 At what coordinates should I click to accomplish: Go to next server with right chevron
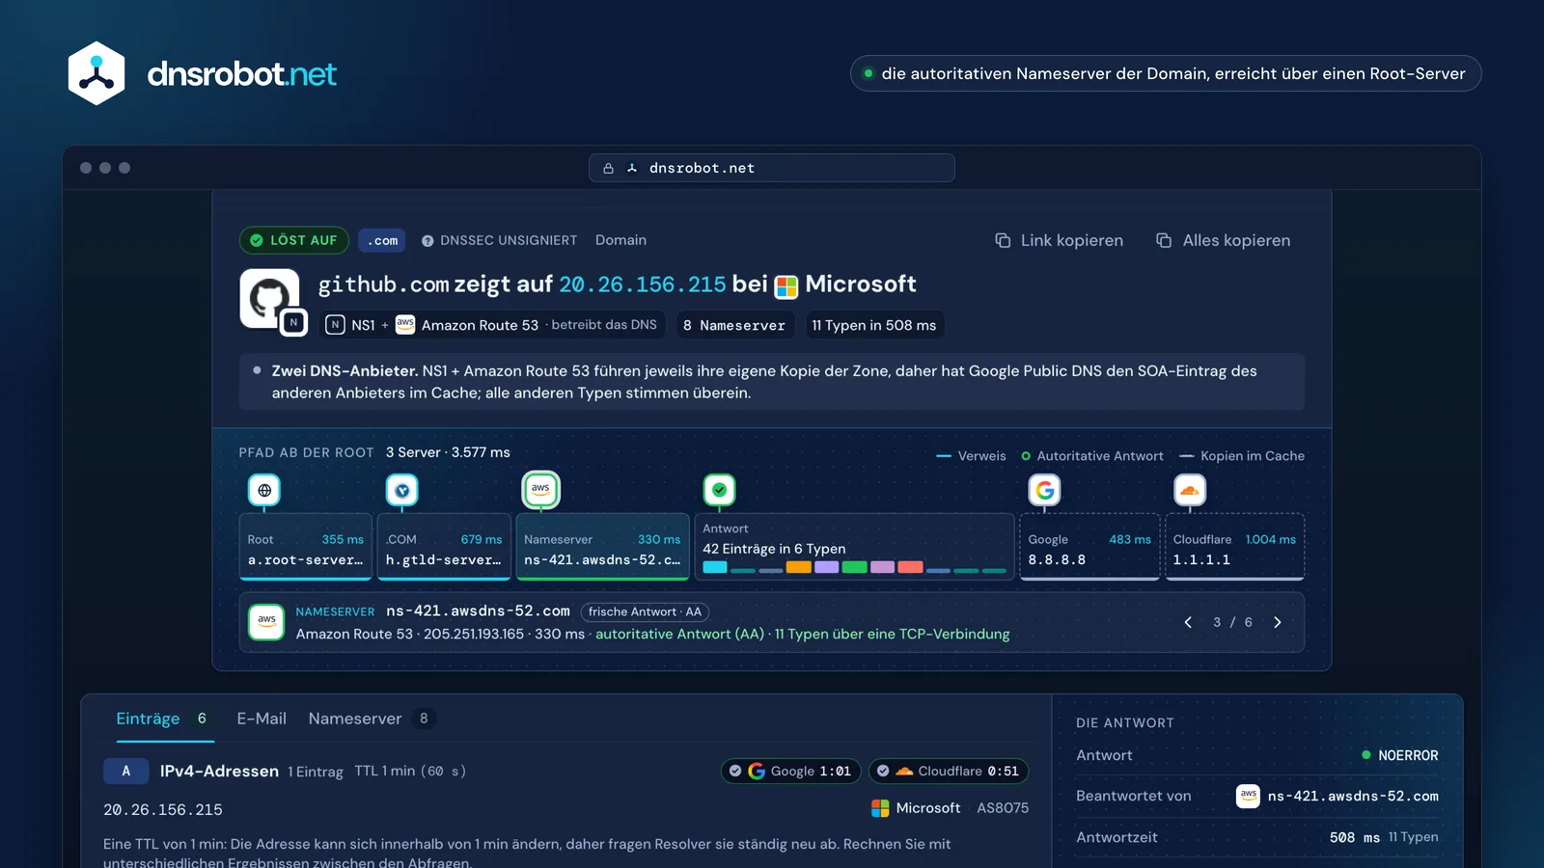pyautogui.click(x=1277, y=622)
